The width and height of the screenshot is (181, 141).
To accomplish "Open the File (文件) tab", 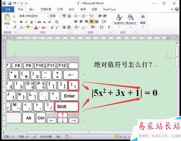I will point(8,9).
